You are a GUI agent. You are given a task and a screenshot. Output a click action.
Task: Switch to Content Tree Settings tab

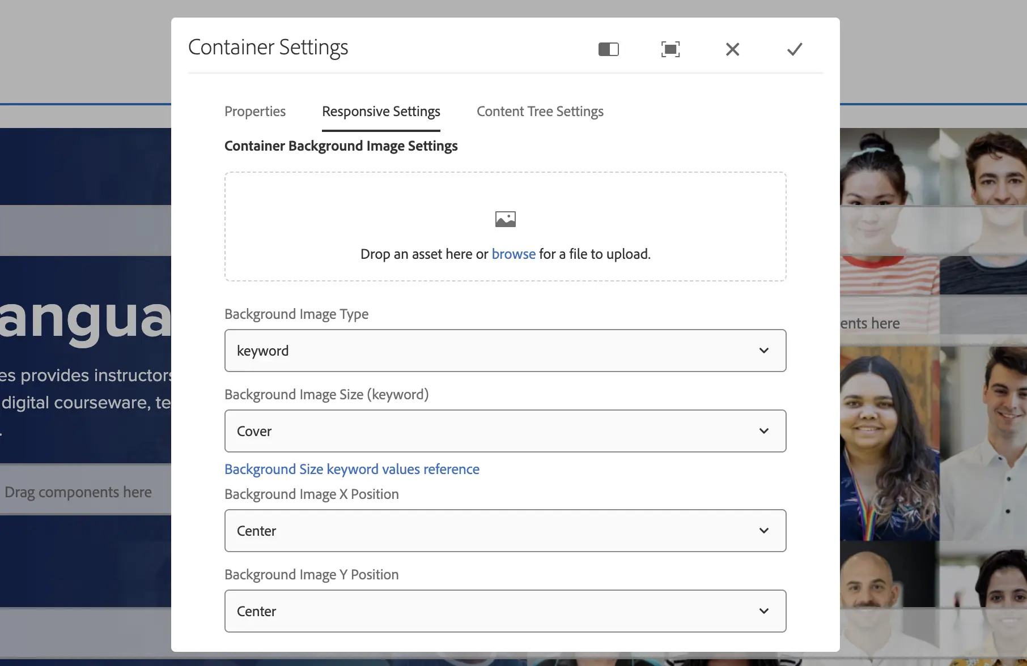pyautogui.click(x=540, y=112)
